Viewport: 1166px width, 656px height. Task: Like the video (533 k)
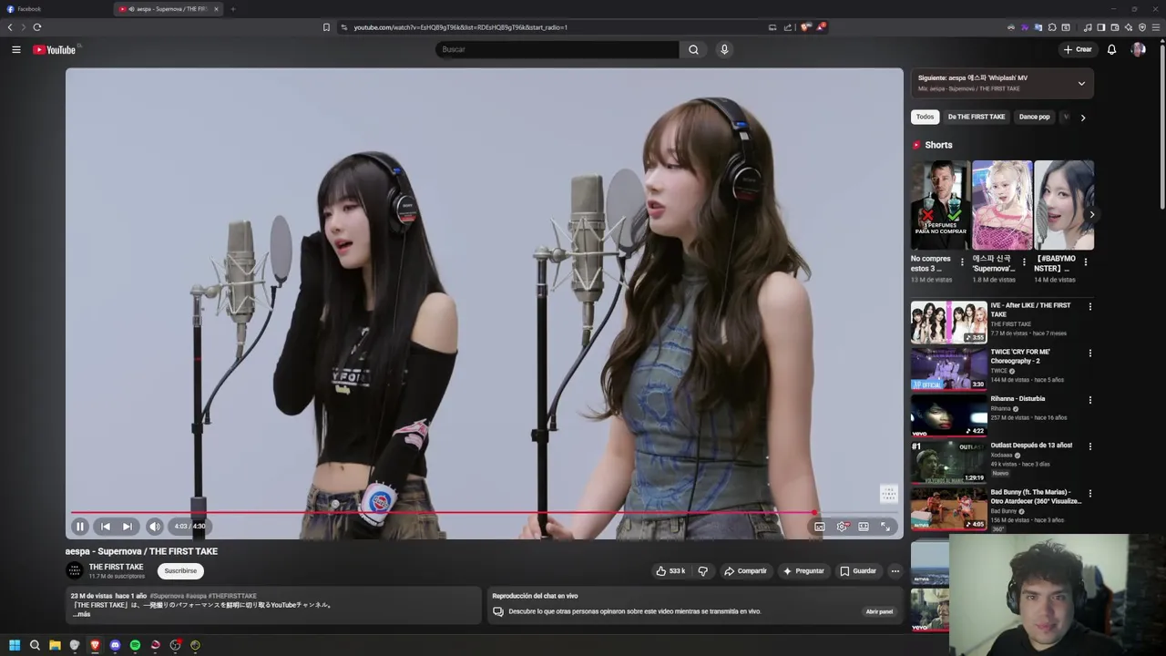(x=670, y=571)
